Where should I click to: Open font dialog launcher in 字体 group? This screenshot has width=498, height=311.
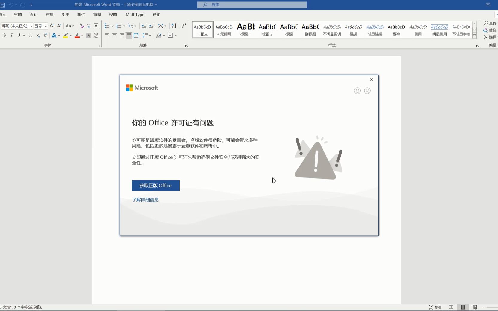click(x=99, y=46)
